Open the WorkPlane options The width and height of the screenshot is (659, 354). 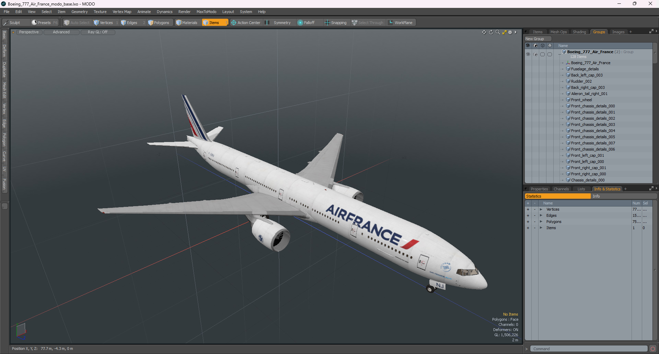pyautogui.click(x=401, y=23)
